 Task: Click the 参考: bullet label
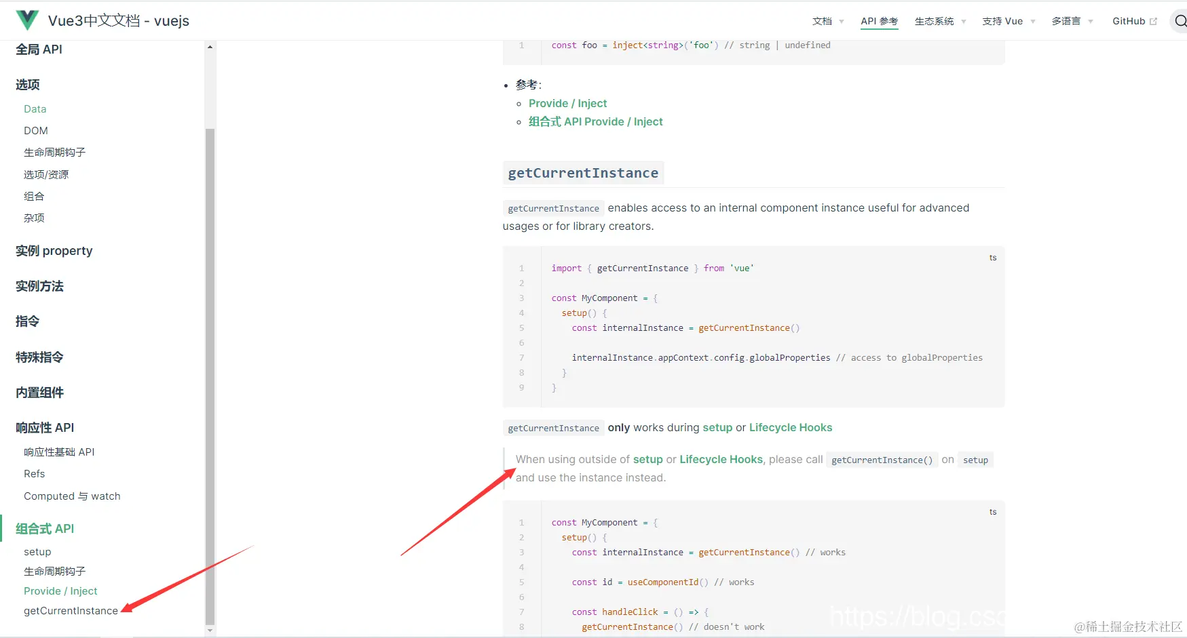pos(529,85)
